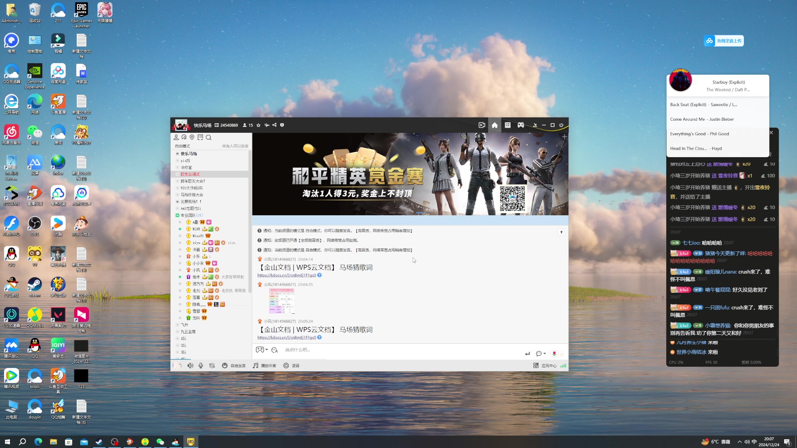Click the power exit icon in YY title bar
This screenshot has width=797, height=448.
click(561, 125)
